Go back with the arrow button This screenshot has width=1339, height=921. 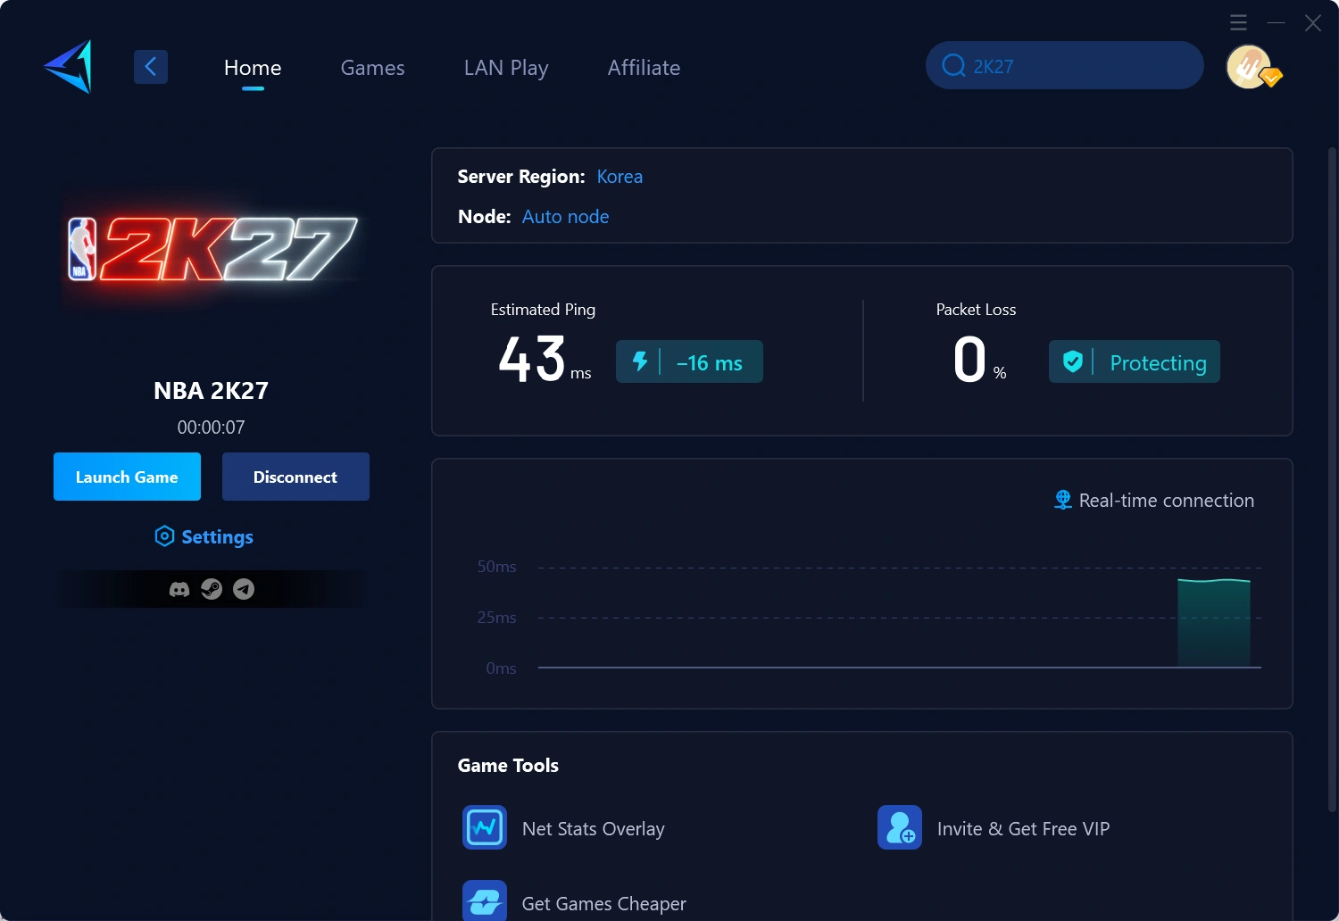click(x=151, y=67)
